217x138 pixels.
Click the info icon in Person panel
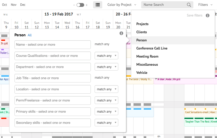tap(121, 33)
